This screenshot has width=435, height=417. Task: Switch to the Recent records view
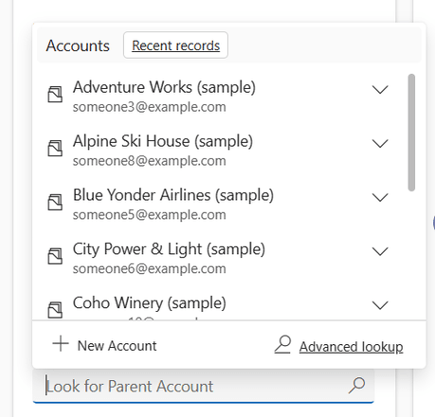[x=175, y=45]
